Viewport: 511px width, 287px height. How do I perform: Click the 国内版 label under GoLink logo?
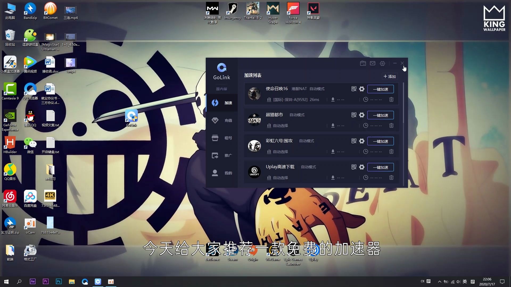tap(221, 89)
